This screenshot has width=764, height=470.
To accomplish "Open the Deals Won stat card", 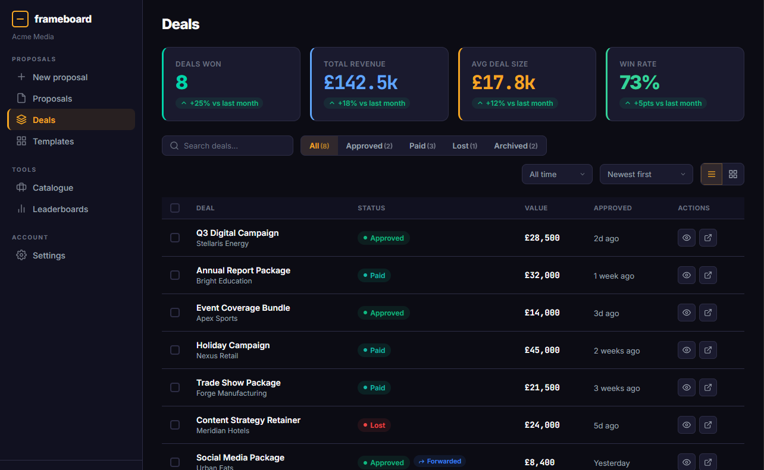I will (x=231, y=84).
